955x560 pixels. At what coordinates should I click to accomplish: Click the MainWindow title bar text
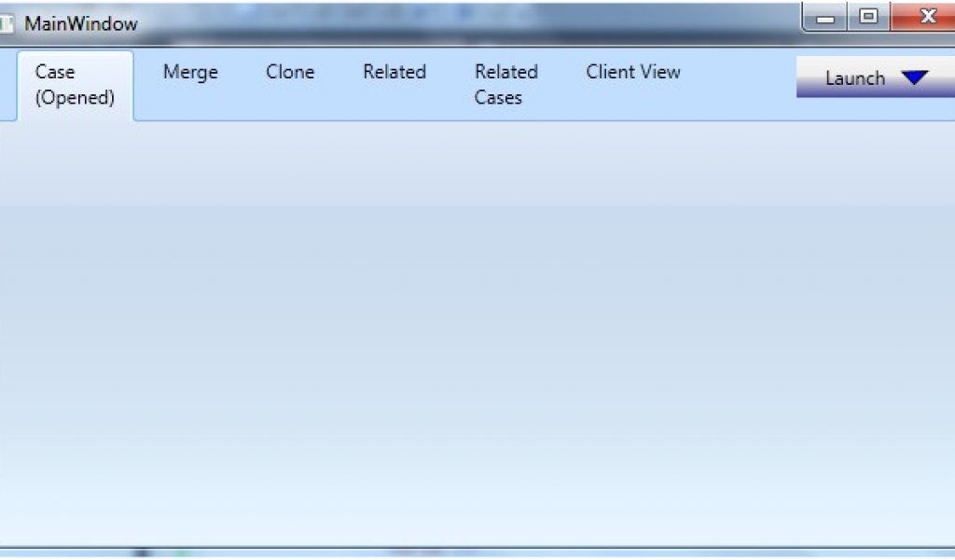[x=82, y=23]
